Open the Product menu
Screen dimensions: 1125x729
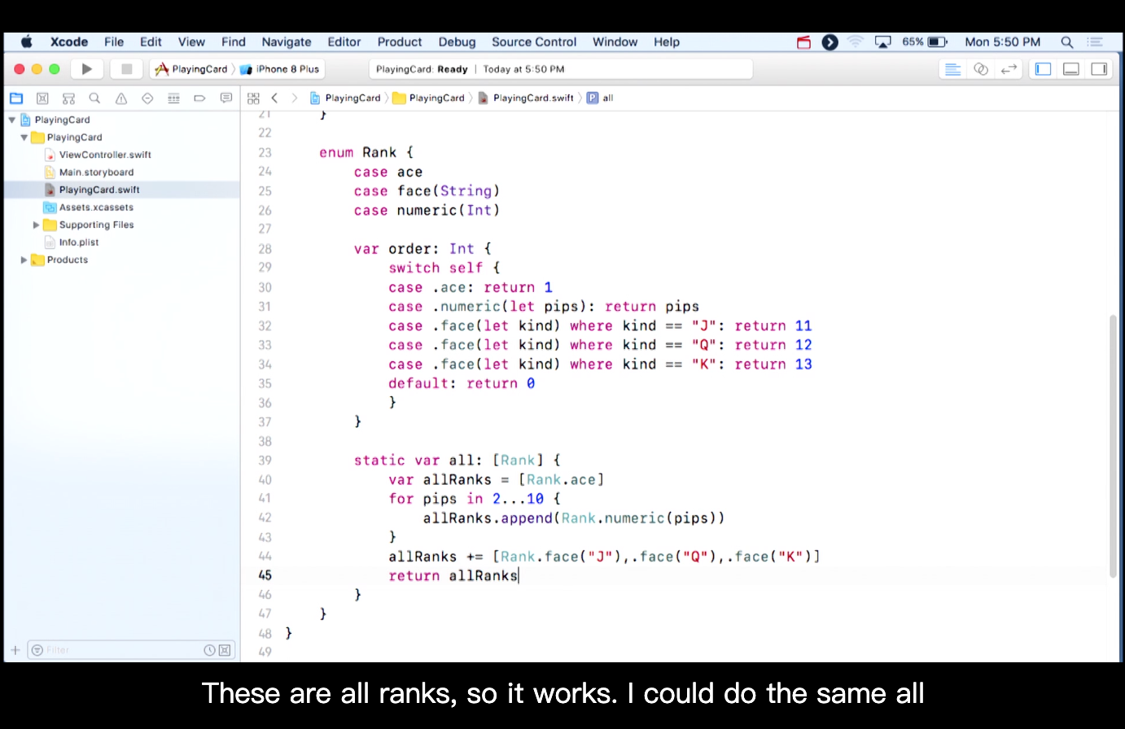[400, 42]
